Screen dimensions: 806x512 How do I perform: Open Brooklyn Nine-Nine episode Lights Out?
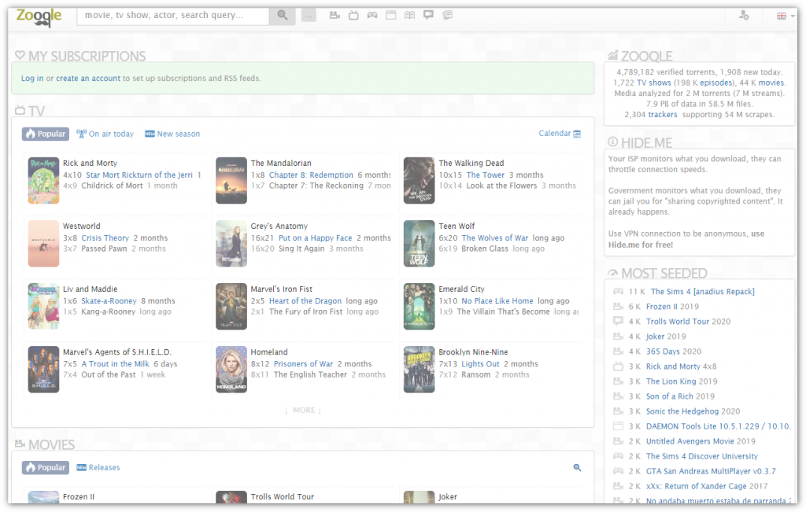tap(480, 364)
